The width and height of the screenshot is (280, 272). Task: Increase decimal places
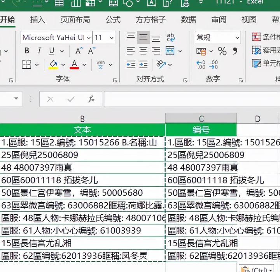pyautogui.click(x=201, y=65)
